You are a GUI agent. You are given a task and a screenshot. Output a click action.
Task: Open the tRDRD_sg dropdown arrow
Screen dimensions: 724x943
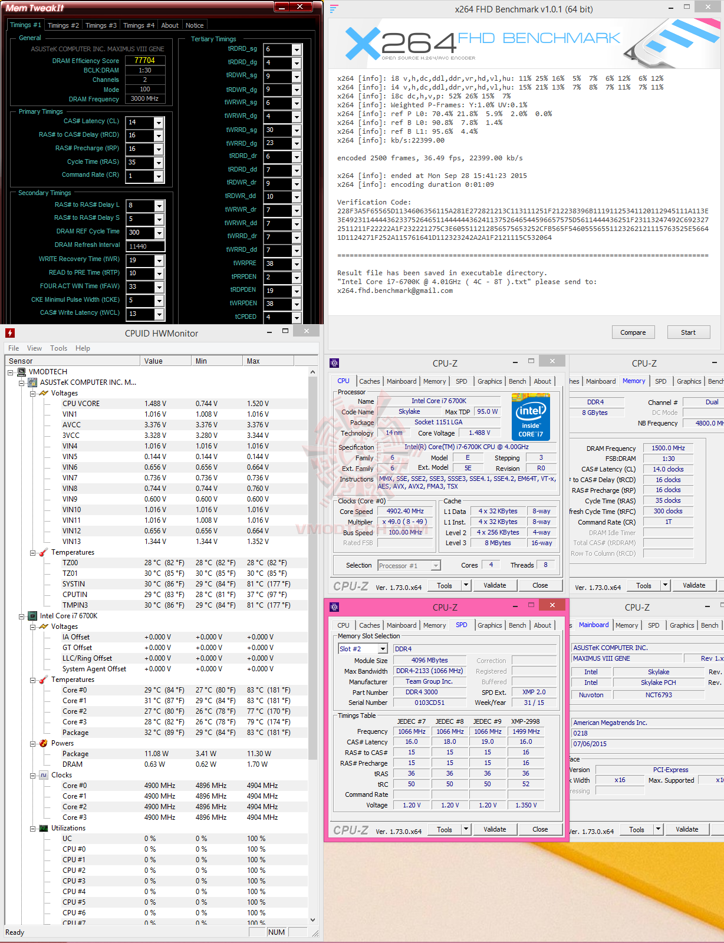pyautogui.click(x=297, y=50)
